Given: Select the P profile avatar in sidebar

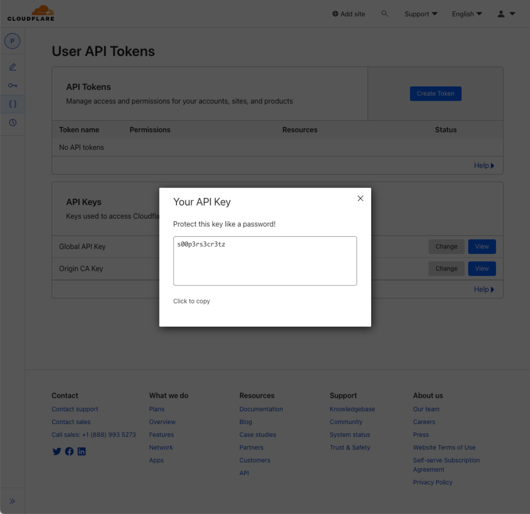Looking at the screenshot, I should click(12, 41).
